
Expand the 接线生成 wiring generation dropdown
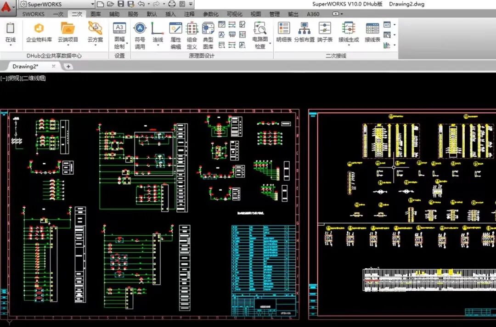[x=348, y=45]
